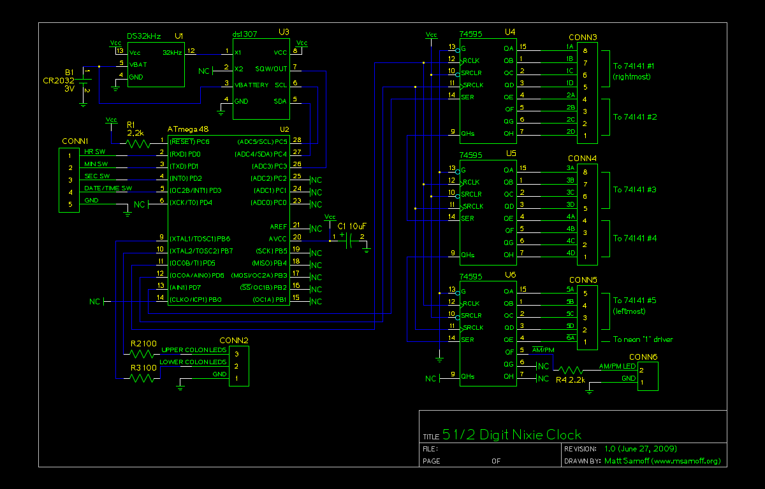Click the (ADC5/SCL) PC5 pin label
The width and height of the screenshot is (765, 489).
coord(262,141)
